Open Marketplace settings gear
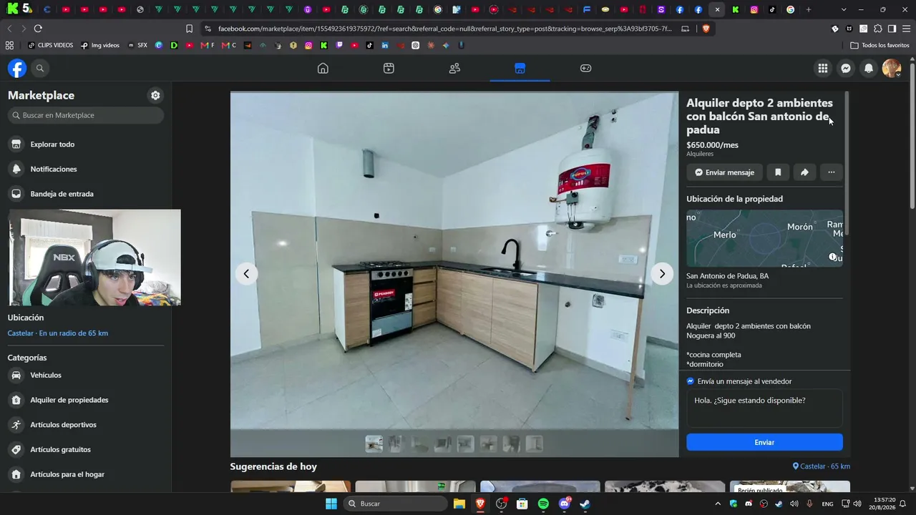 click(x=155, y=95)
